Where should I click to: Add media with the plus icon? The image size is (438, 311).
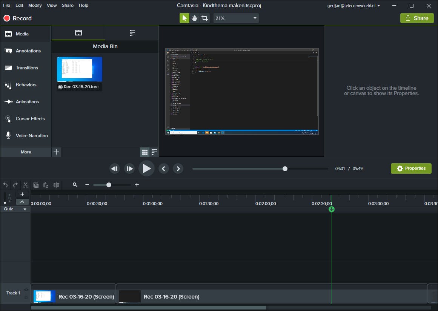(x=56, y=152)
